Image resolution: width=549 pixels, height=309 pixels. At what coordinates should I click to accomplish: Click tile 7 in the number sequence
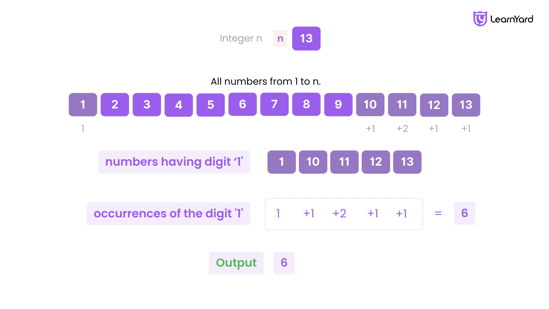tap(274, 104)
